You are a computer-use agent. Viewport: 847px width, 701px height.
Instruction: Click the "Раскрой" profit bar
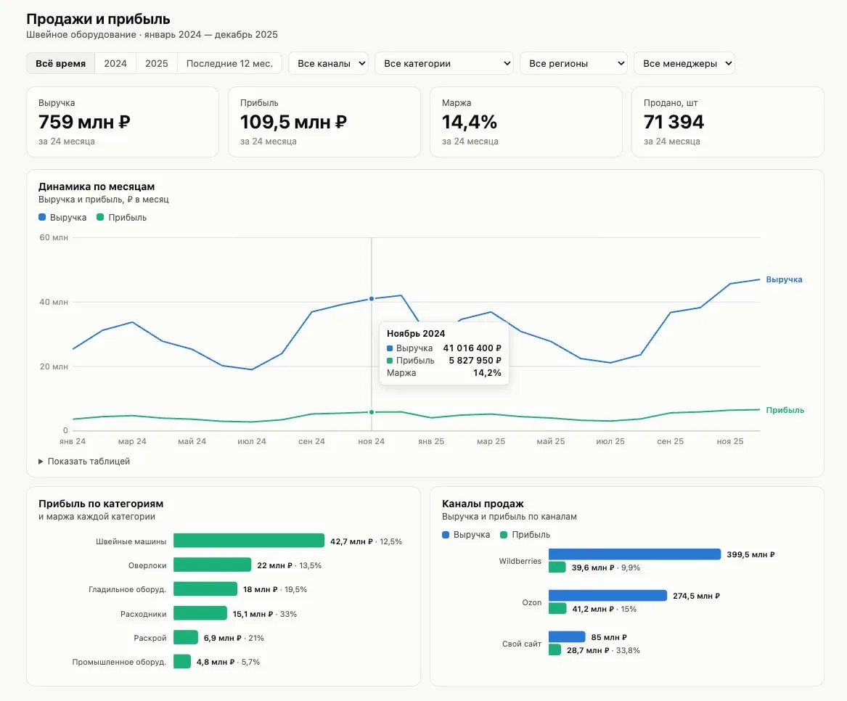click(x=186, y=637)
